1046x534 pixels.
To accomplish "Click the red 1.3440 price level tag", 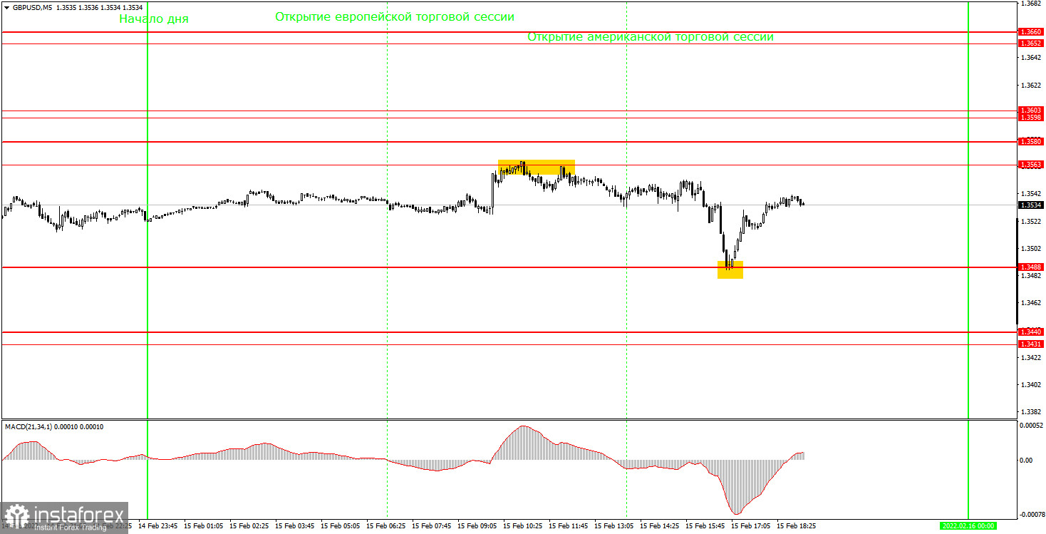I will click(x=1031, y=332).
